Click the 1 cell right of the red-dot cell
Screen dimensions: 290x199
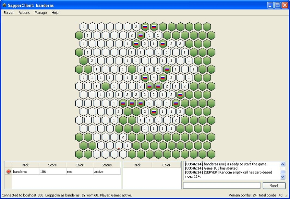click(127, 146)
